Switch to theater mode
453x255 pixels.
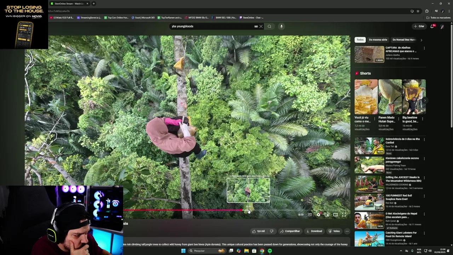[x=336, y=215]
